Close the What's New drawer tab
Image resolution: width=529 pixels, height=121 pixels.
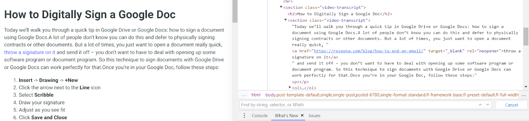pos(302,115)
